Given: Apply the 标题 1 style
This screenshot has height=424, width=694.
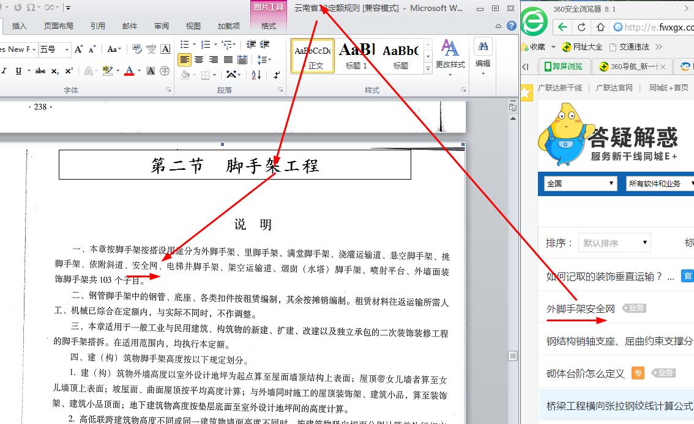Looking at the screenshot, I should 356,56.
